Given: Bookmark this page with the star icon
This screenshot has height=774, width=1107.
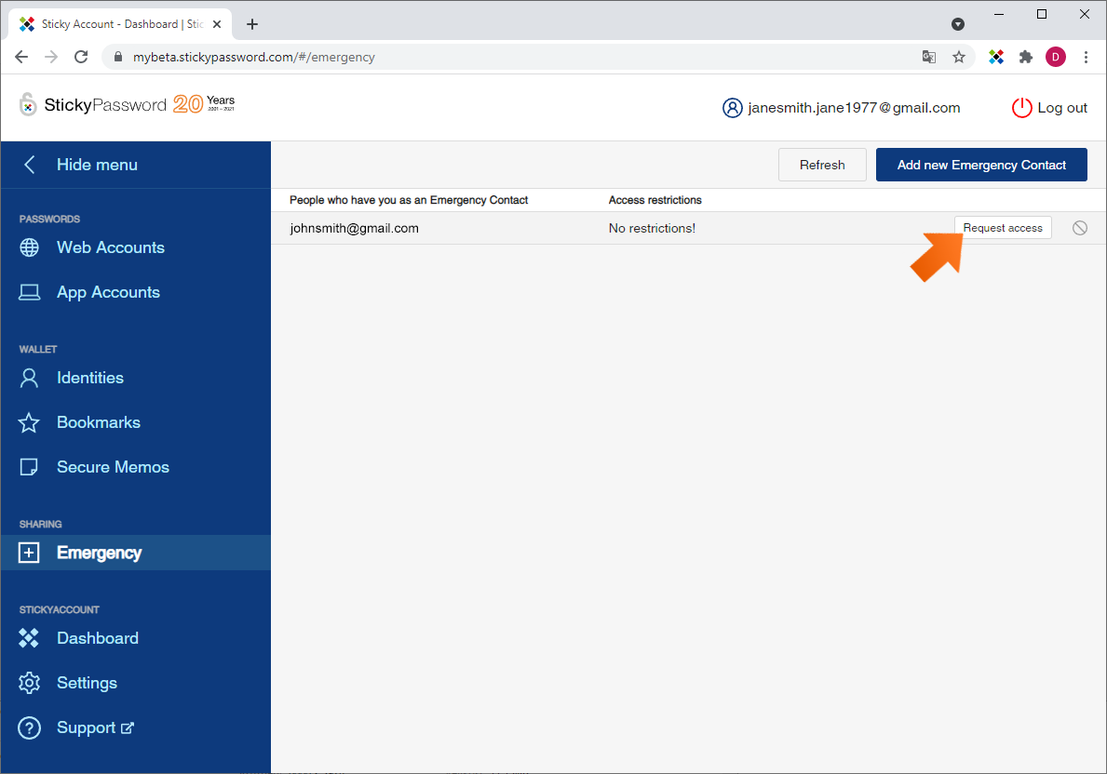Looking at the screenshot, I should [959, 57].
